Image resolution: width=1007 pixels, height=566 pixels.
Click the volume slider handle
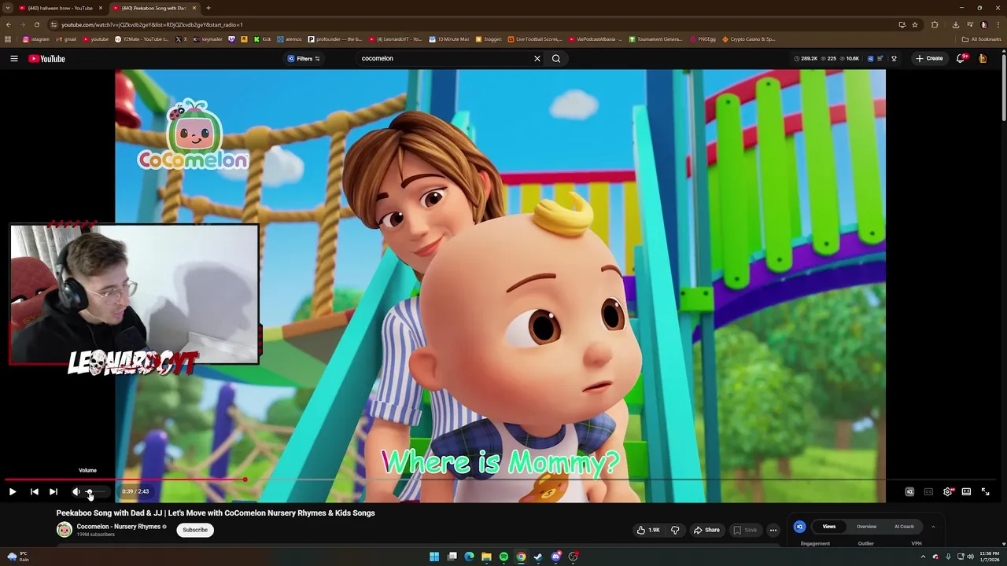[x=89, y=491]
